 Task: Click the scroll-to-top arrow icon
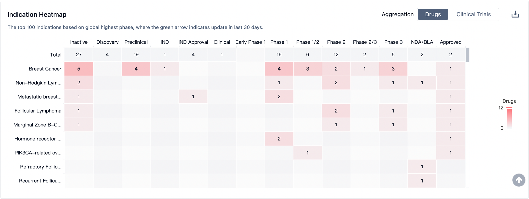(x=519, y=180)
